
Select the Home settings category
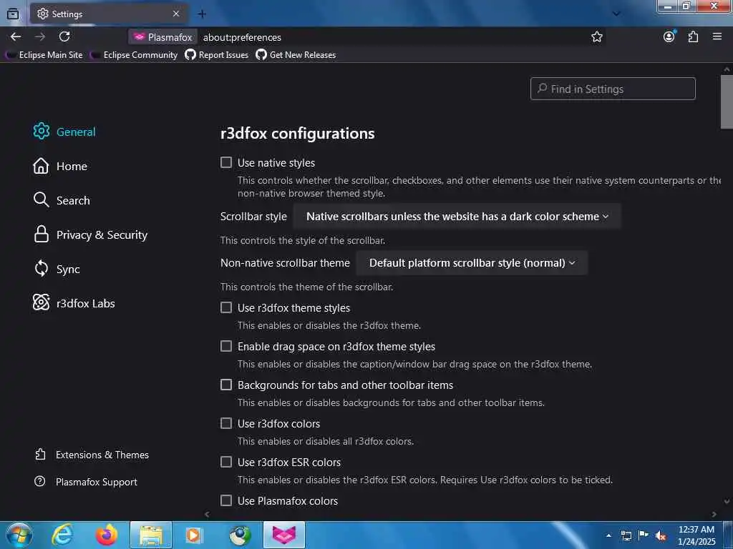pyautogui.click(x=60, y=166)
